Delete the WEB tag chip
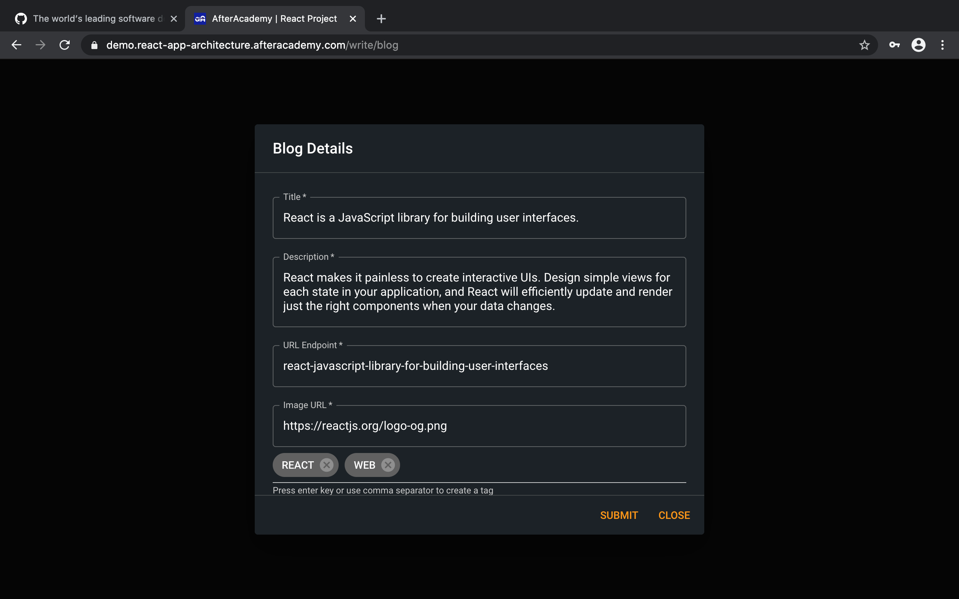Image resolution: width=959 pixels, height=599 pixels. pyautogui.click(x=388, y=465)
